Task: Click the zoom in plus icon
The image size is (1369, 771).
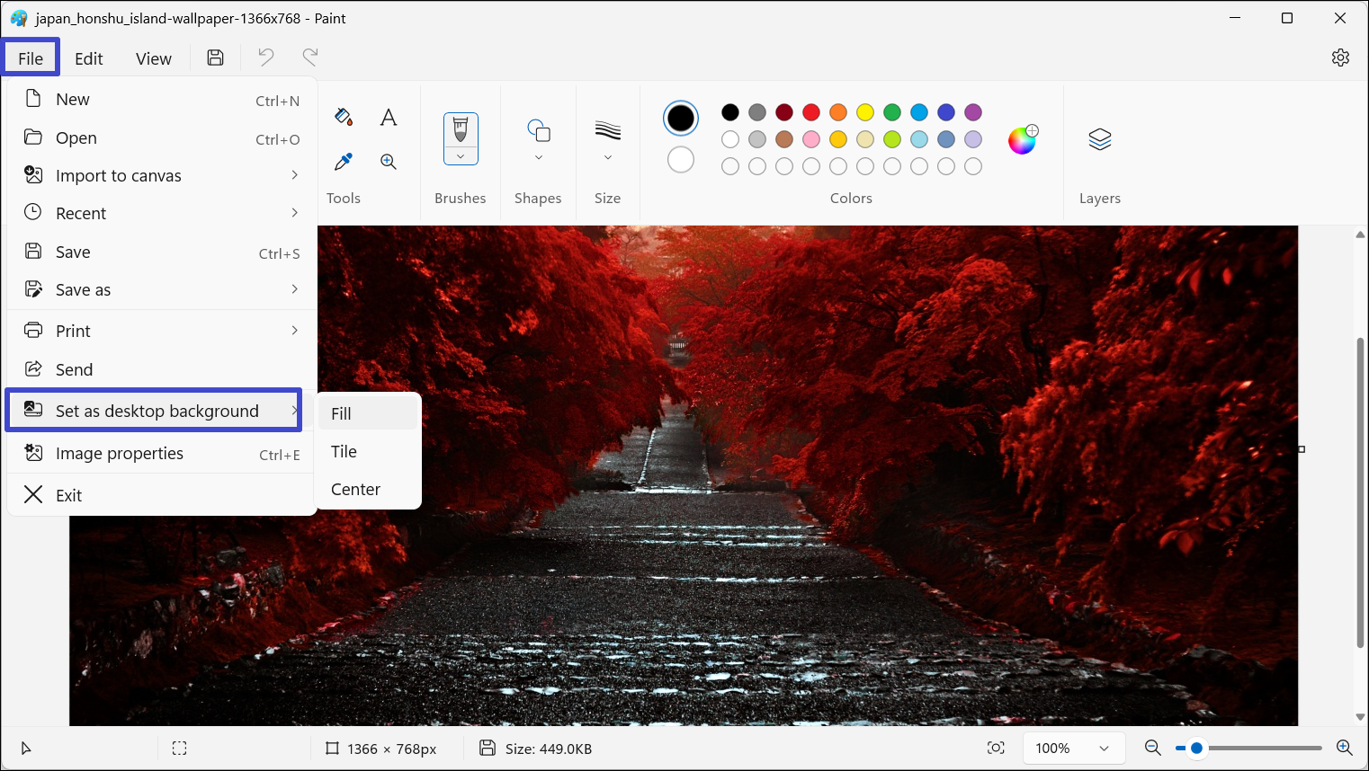Action: click(x=1345, y=748)
